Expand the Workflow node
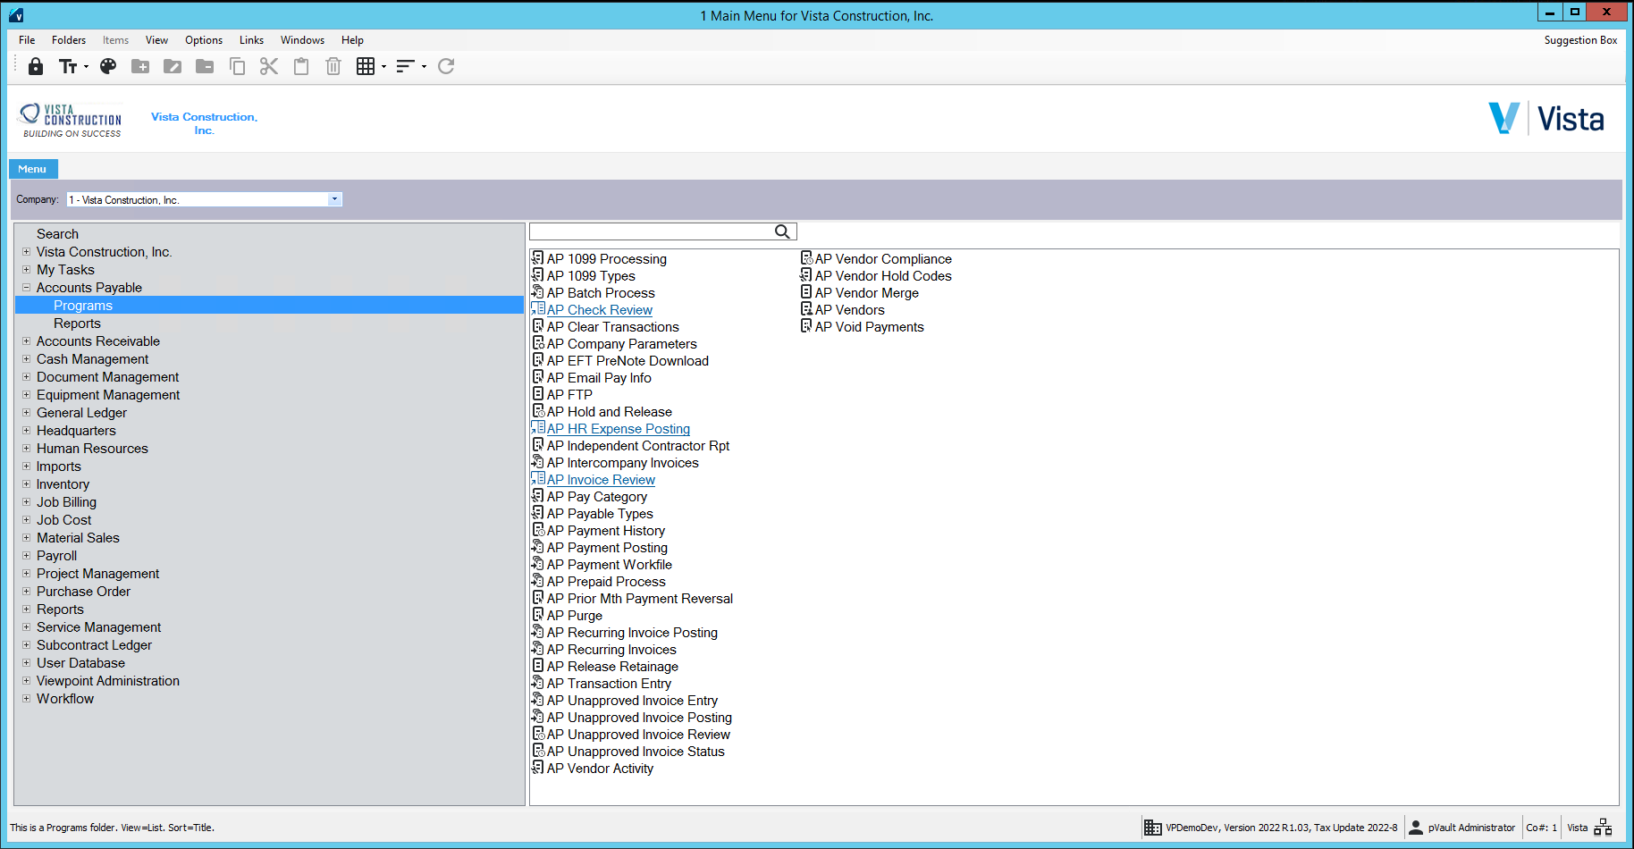1634x849 pixels. pyautogui.click(x=26, y=699)
